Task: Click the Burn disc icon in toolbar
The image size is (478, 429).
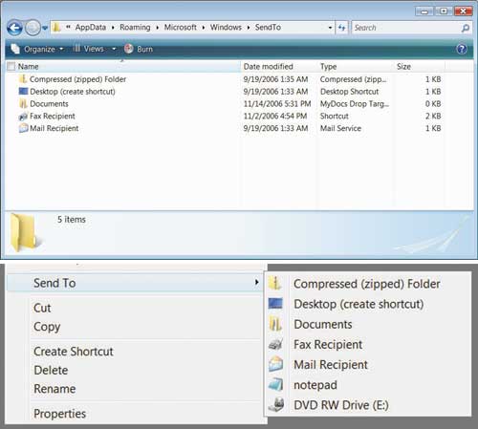Action: [x=128, y=49]
